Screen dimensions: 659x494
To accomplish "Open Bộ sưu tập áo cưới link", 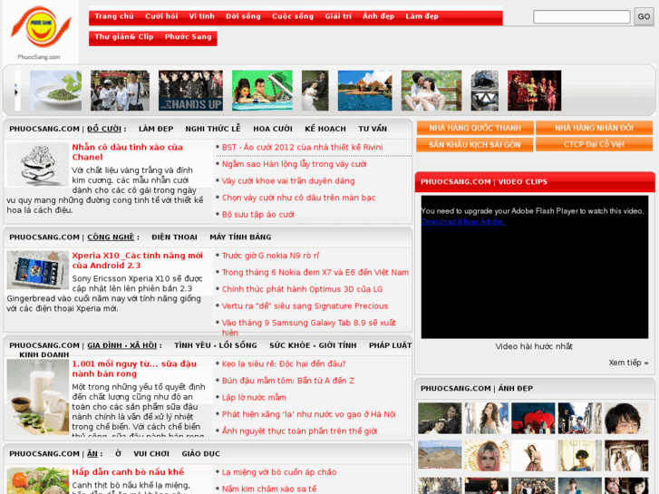I will 258,215.
